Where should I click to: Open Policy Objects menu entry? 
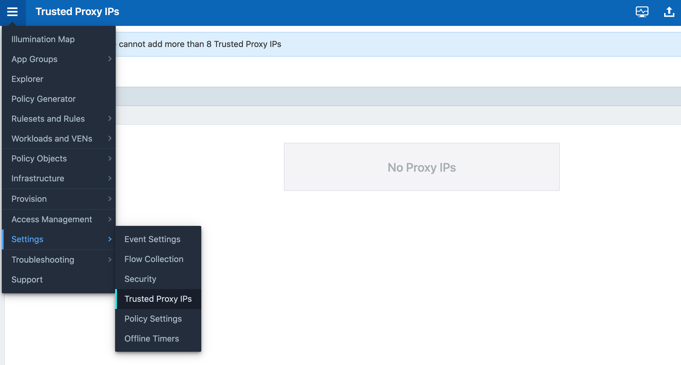tap(59, 158)
